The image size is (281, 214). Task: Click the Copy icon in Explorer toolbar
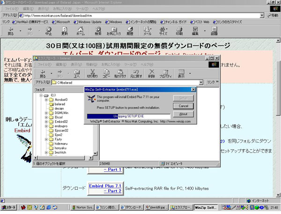[x=106, y=74]
